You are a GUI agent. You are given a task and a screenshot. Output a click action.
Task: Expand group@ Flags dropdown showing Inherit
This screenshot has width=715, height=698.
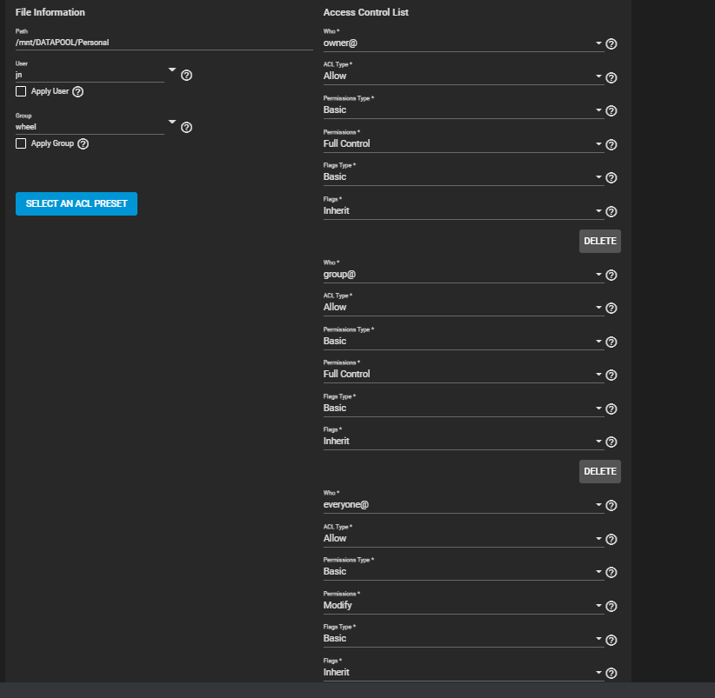pyautogui.click(x=464, y=441)
